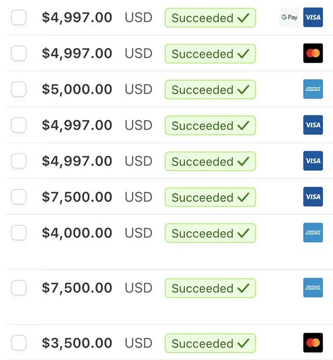Toggle the checkbox for the $3,500.00 payment
Image resolution: width=333 pixels, height=360 pixels.
click(18, 343)
